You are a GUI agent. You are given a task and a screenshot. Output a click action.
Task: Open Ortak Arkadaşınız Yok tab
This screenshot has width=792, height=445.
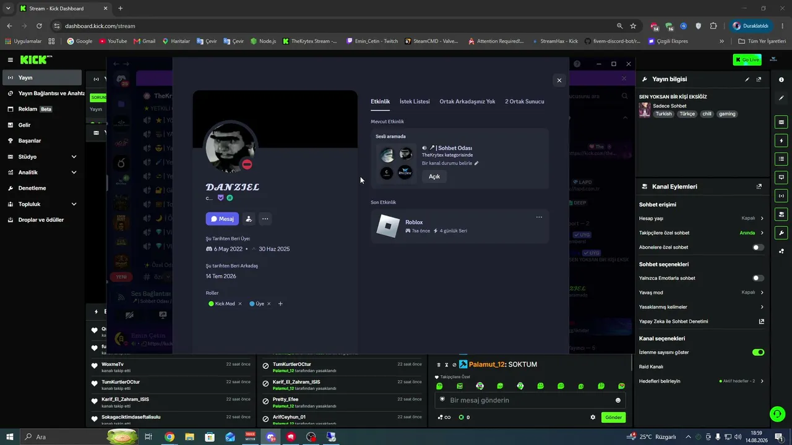click(467, 101)
